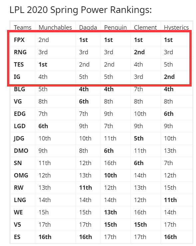
Task: Click JDG's bold 5th under Clement
Action: pyautogui.click(x=139, y=138)
